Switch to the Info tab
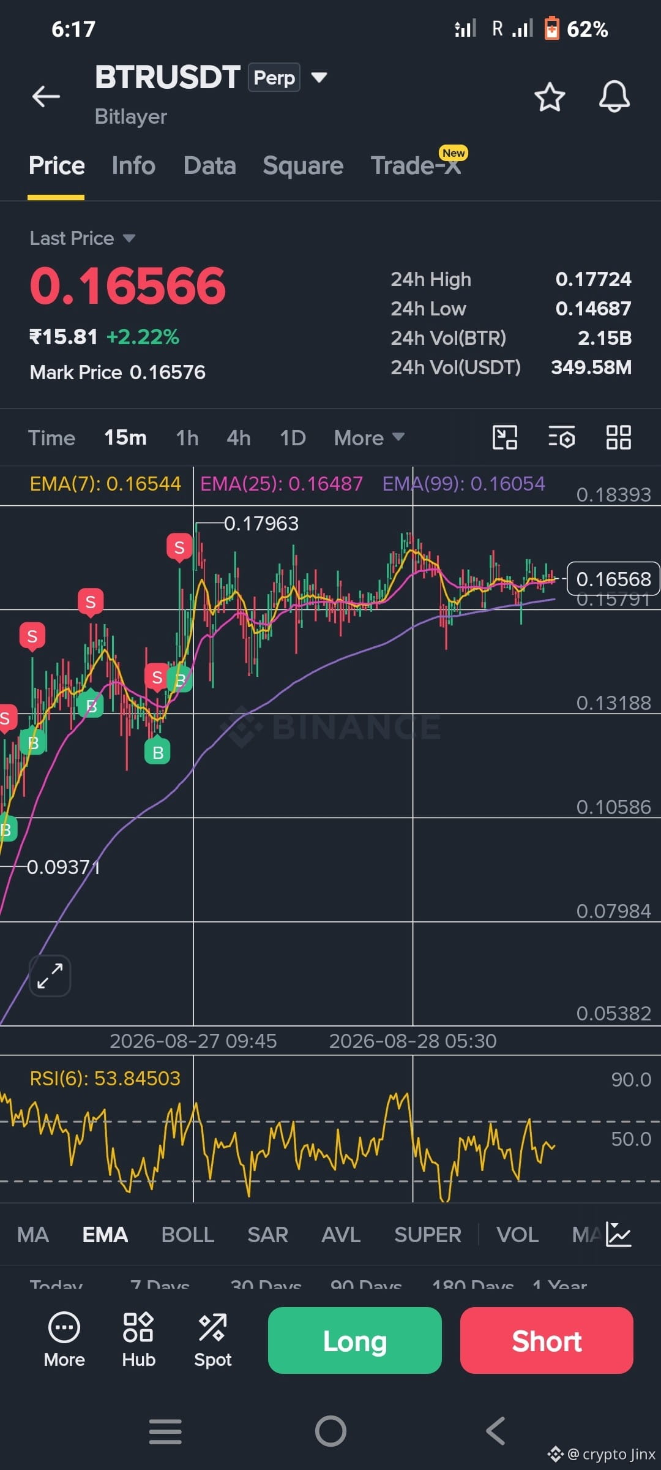 pos(133,166)
